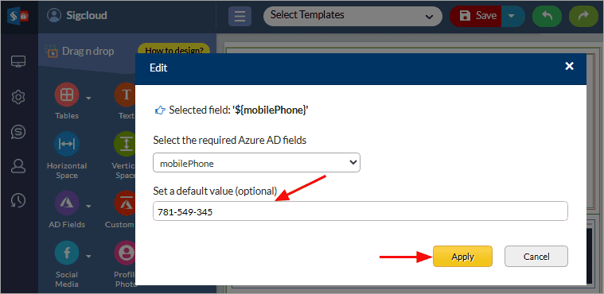The width and height of the screenshot is (604, 294).
Task: Click the Apply button
Action: (462, 257)
